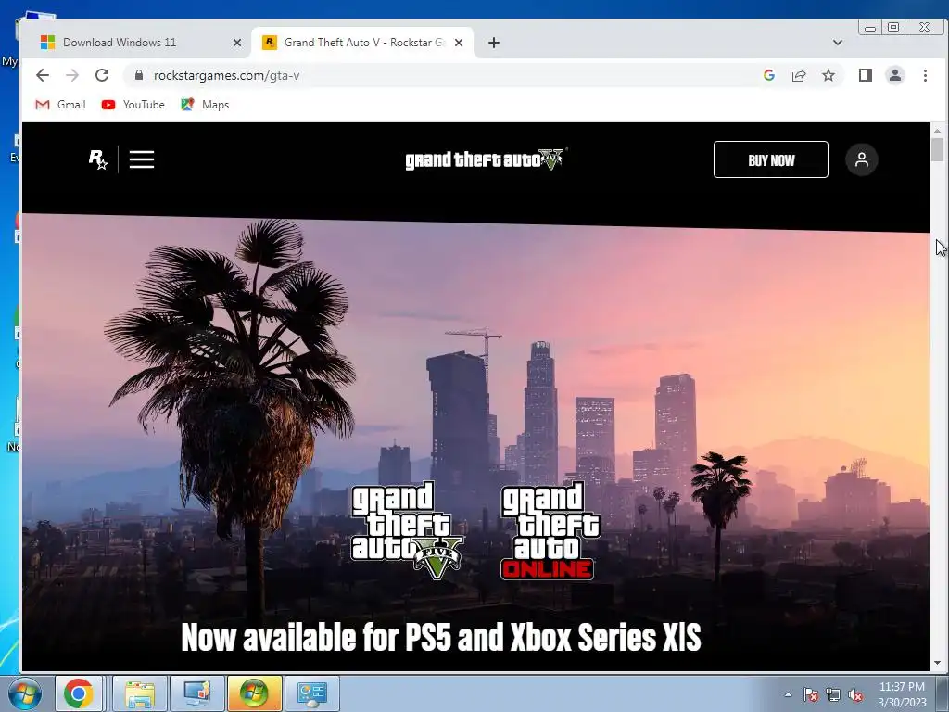This screenshot has width=949, height=712.
Task: Reload the current page
Action: pyautogui.click(x=102, y=75)
